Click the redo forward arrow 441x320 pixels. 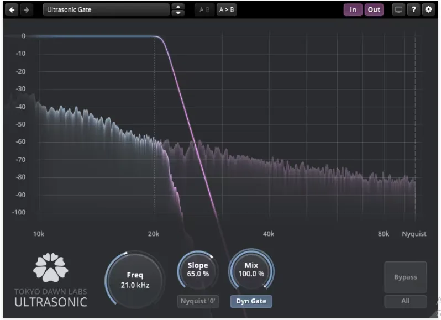pos(27,10)
